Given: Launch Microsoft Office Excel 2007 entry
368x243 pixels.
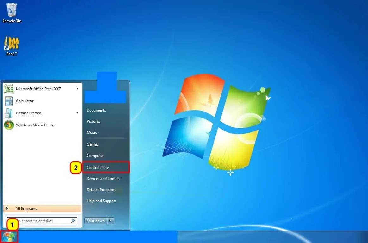Looking at the screenshot, I should click(42, 89).
